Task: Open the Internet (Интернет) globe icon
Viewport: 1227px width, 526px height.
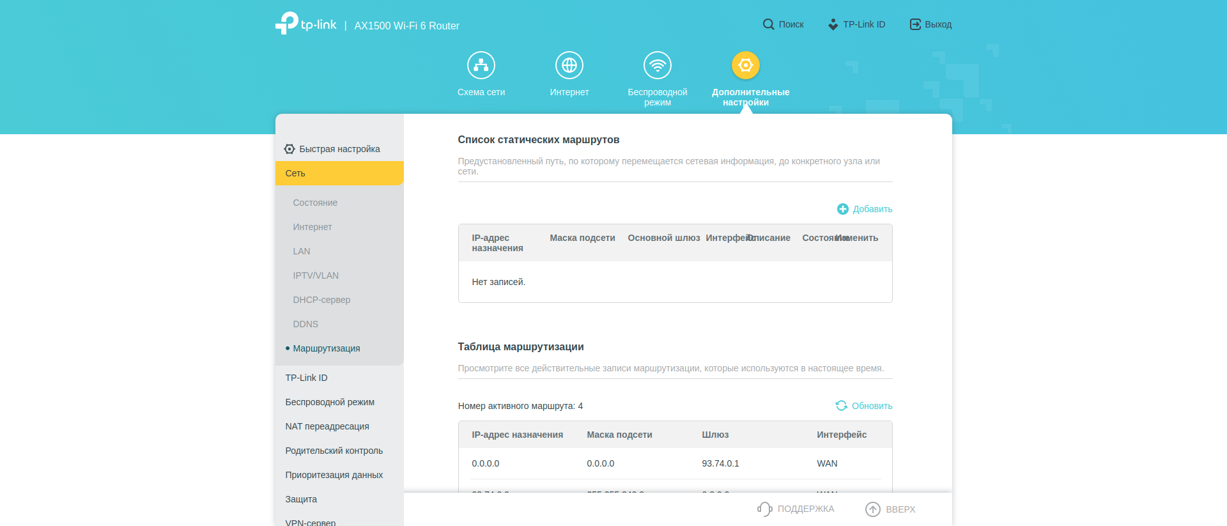Action: (x=569, y=65)
